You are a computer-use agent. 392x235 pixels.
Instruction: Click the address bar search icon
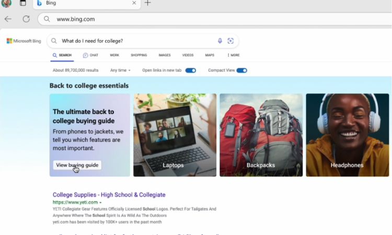[47, 19]
